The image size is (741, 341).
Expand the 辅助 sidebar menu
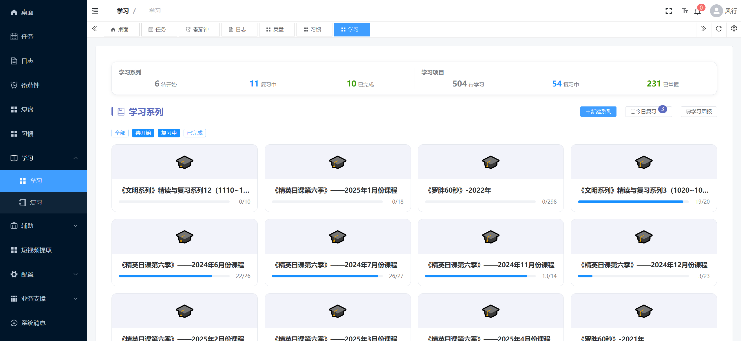pyautogui.click(x=43, y=226)
